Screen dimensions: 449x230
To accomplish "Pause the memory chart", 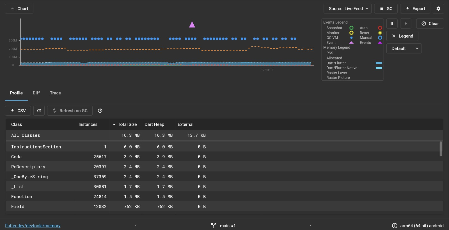I will click(x=392, y=24).
